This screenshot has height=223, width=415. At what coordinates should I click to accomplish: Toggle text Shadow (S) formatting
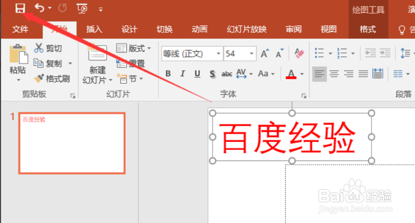[x=212, y=74]
